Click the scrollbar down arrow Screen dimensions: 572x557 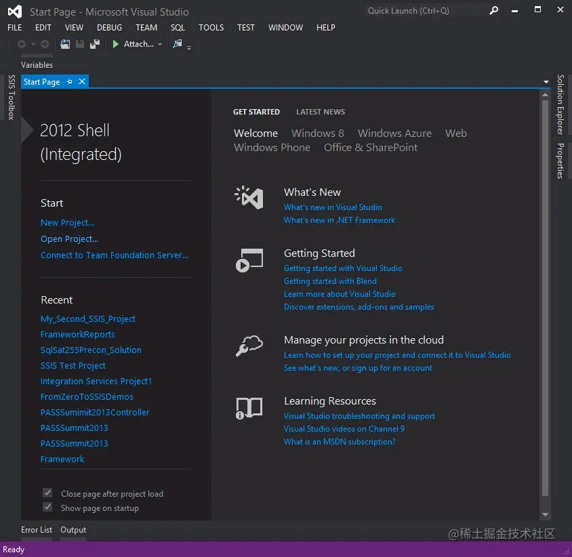(545, 514)
